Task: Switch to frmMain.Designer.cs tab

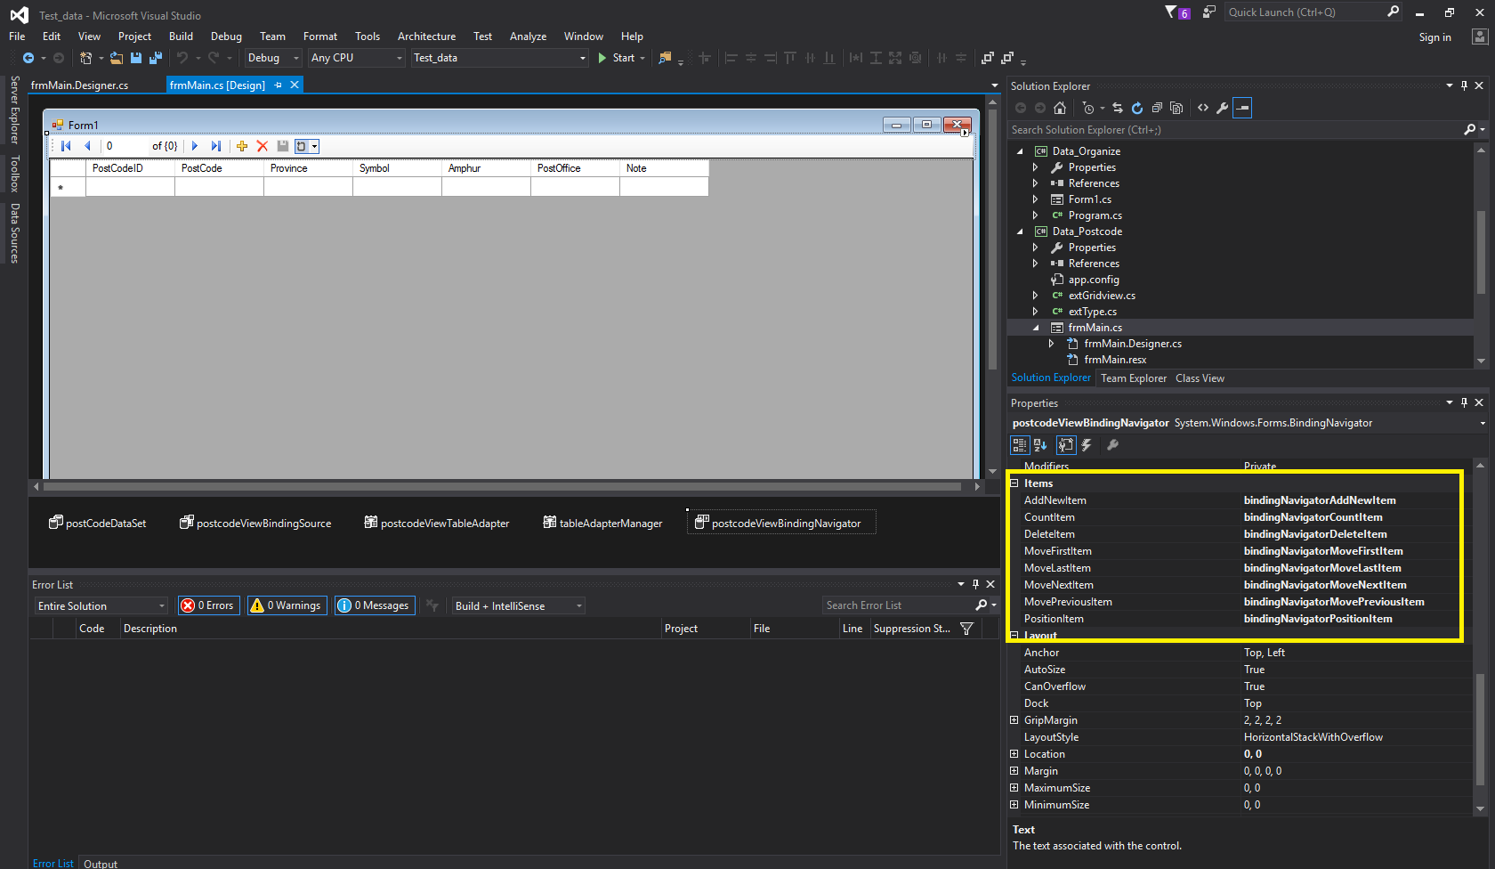Action: (x=79, y=85)
